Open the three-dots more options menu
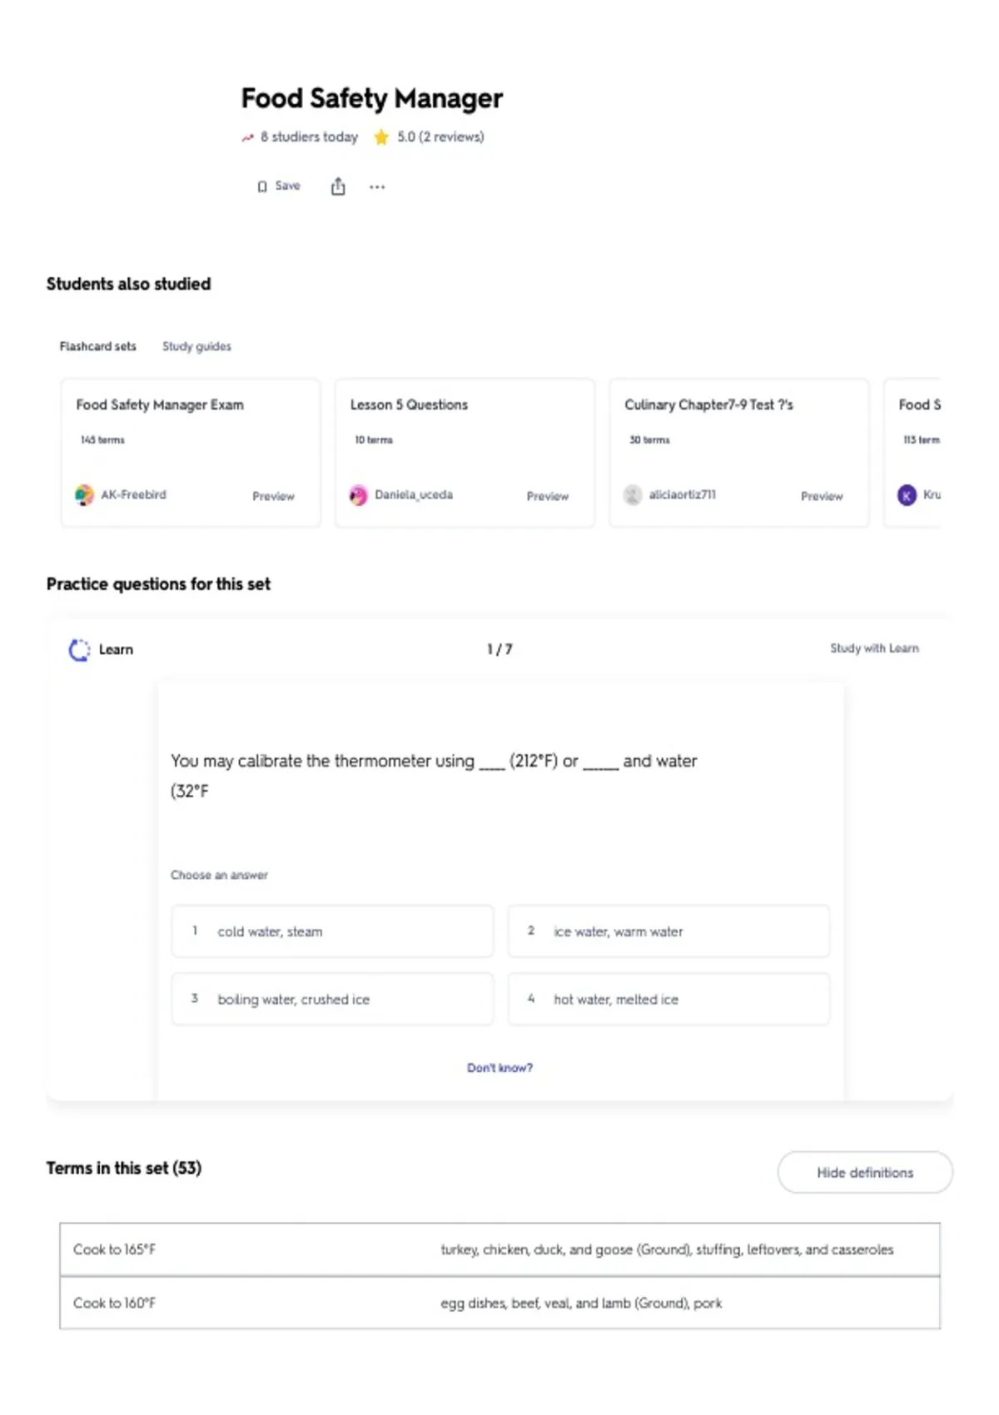 pyautogui.click(x=377, y=187)
